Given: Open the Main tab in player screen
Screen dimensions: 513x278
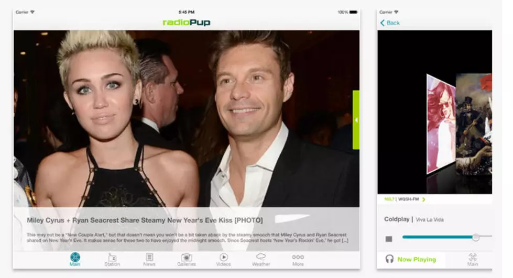Looking at the screenshot, I should click(473, 259).
